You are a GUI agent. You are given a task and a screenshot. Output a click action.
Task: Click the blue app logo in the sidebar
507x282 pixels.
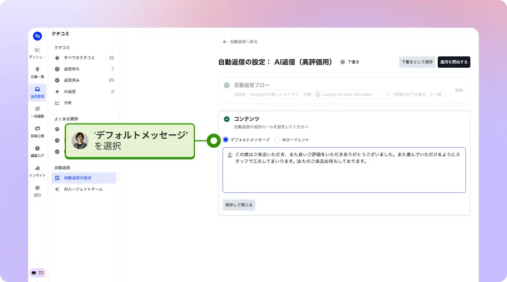pyautogui.click(x=37, y=36)
